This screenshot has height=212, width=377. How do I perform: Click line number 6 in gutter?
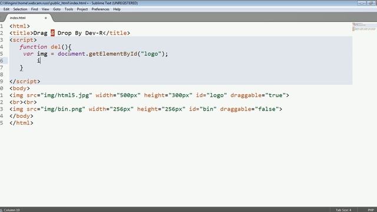[2, 61]
